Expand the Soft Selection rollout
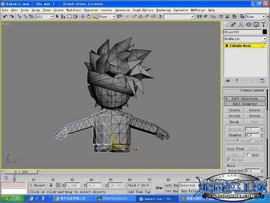Image resolution: width=270 pixels, height=203 pixels. click(245, 99)
